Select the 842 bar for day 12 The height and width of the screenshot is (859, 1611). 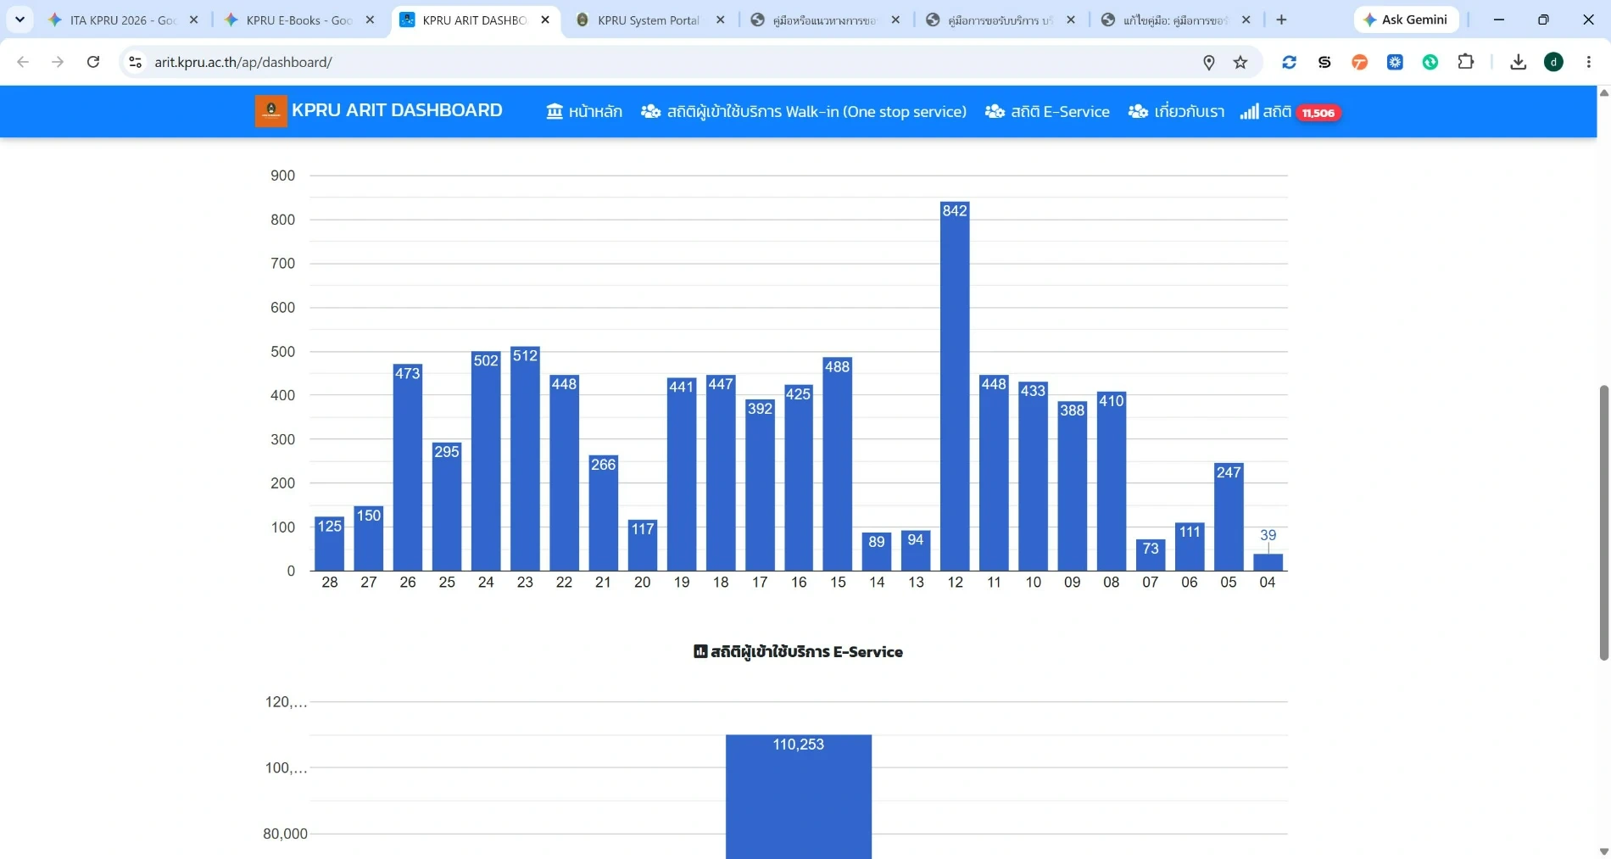click(955, 386)
